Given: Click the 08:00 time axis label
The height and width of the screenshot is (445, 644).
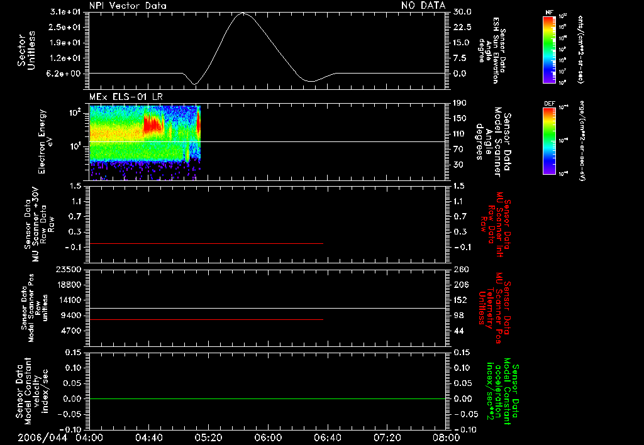Looking at the screenshot, I should coord(446,437).
